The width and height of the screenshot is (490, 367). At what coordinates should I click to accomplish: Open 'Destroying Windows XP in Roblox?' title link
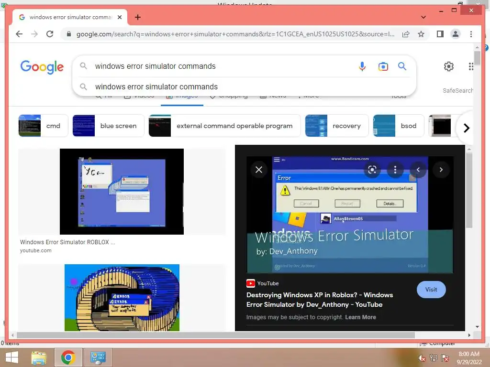tap(320, 300)
